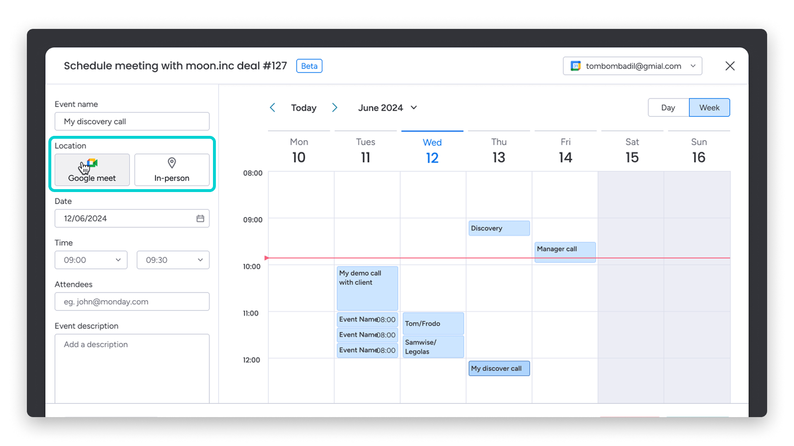Expand the June 2024 month dropdown

tap(387, 108)
